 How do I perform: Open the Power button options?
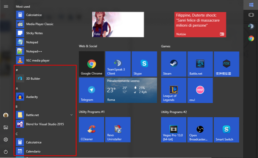(x=6, y=152)
